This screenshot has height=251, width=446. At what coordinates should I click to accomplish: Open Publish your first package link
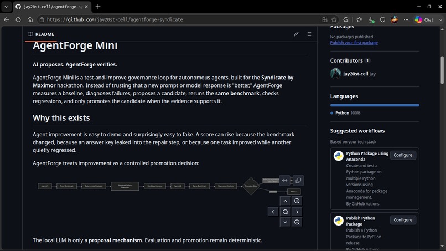[354, 43]
